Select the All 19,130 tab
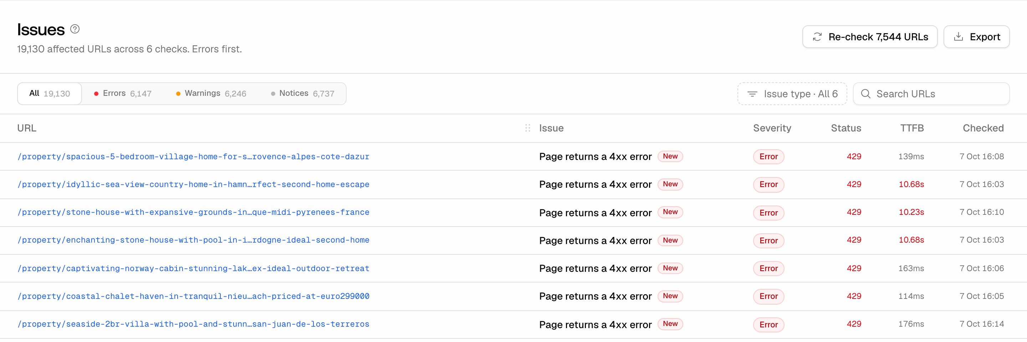This screenshot has width=1027, height=342. click(x=50, y=94)
